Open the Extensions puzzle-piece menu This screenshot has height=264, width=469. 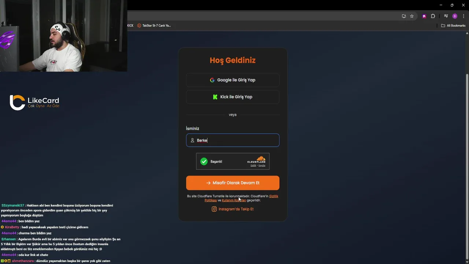pyautogui.click(x=433, y=16)
